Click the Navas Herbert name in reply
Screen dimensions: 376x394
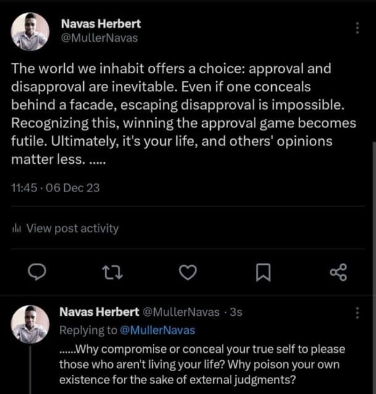point(99,312)
